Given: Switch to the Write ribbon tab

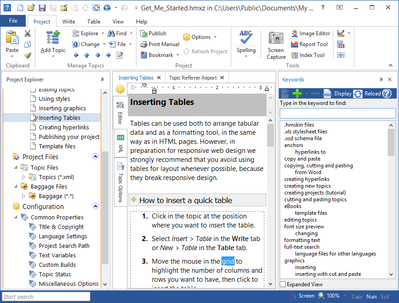Looking at the screenshot, I should 69,22.
